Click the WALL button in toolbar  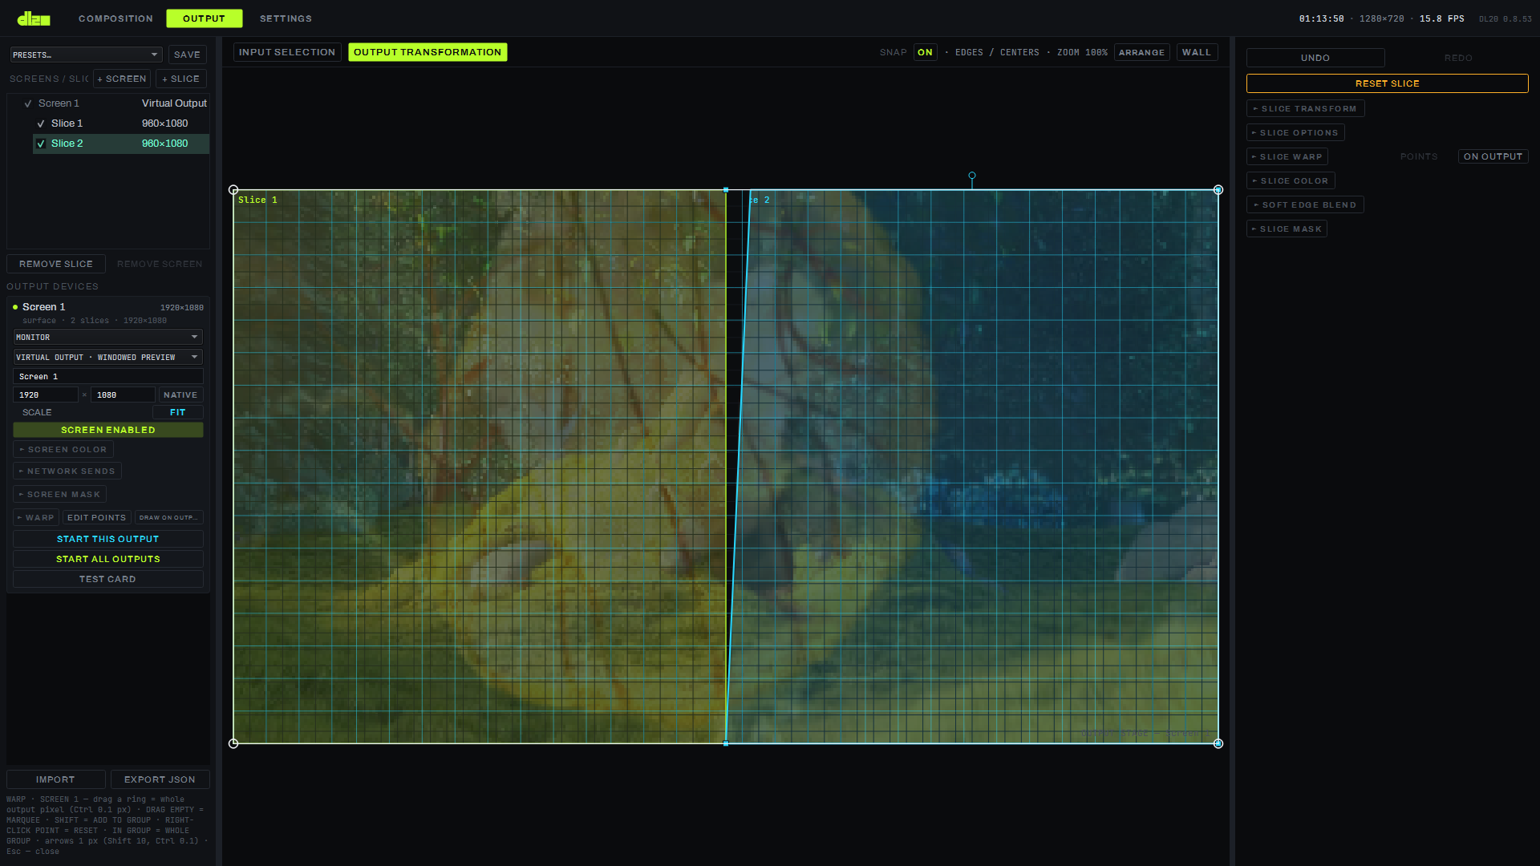pos(1197,52)
